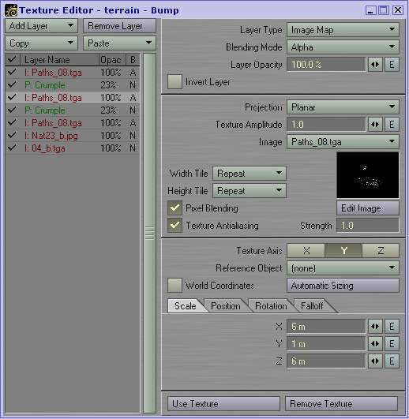Click the Layer Opacity slider arrows icon
The height and width of the screenshot is (419, 409).
tap(375, 65)
